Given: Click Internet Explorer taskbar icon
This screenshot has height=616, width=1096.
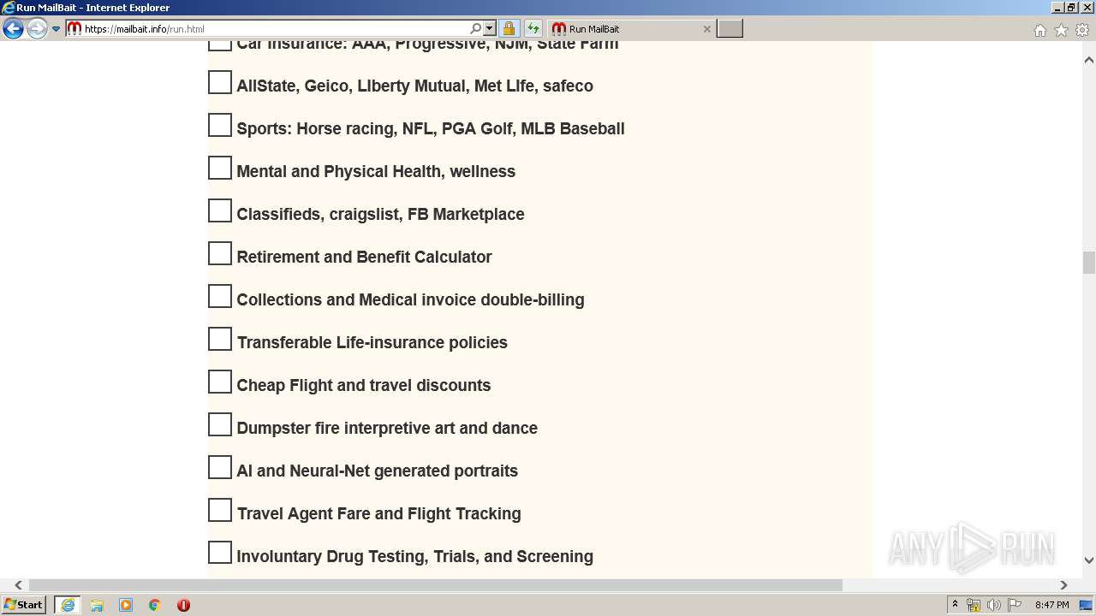Looking at the screenshot, I should click(68, 605).
